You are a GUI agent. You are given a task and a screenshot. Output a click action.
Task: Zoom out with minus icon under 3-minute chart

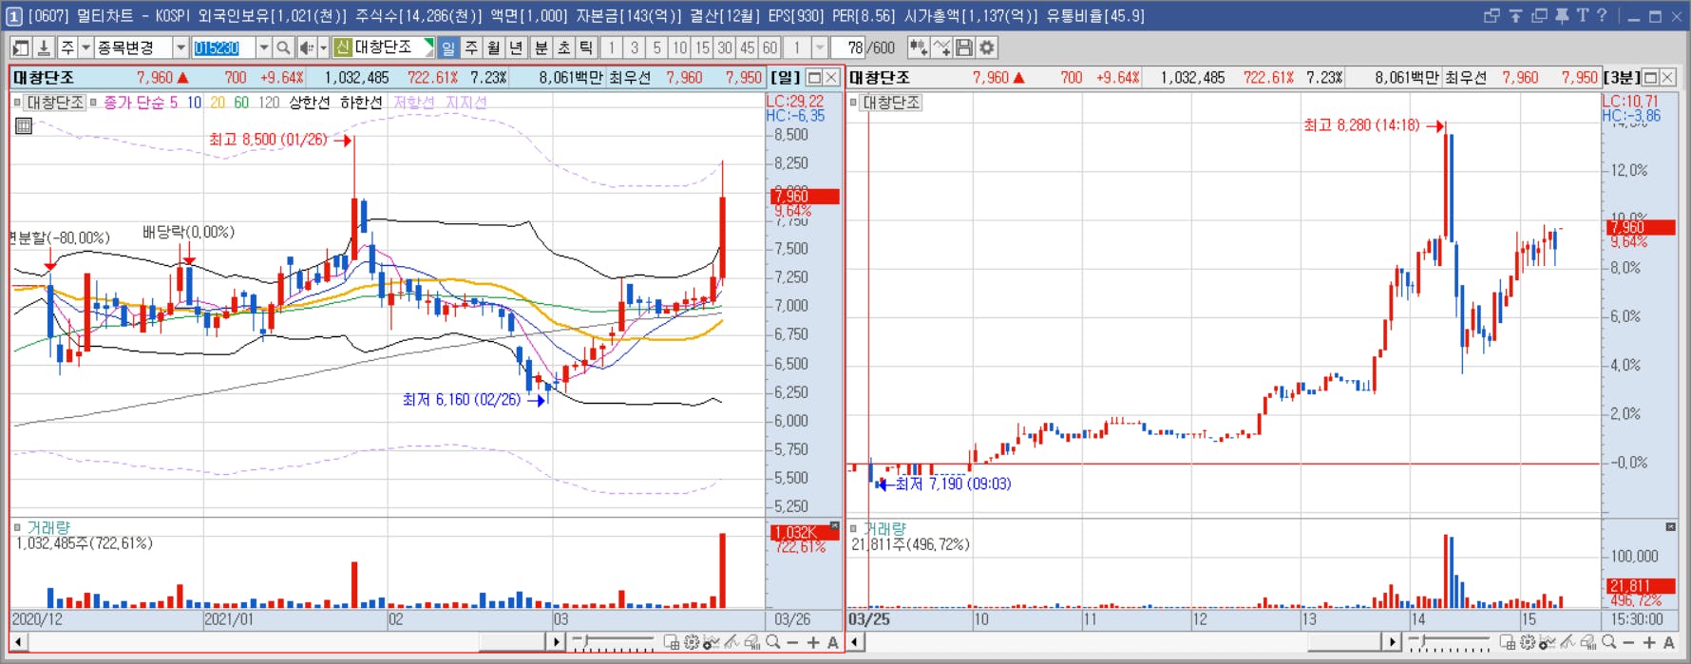pyautogui.click(x=1628, y=643)
